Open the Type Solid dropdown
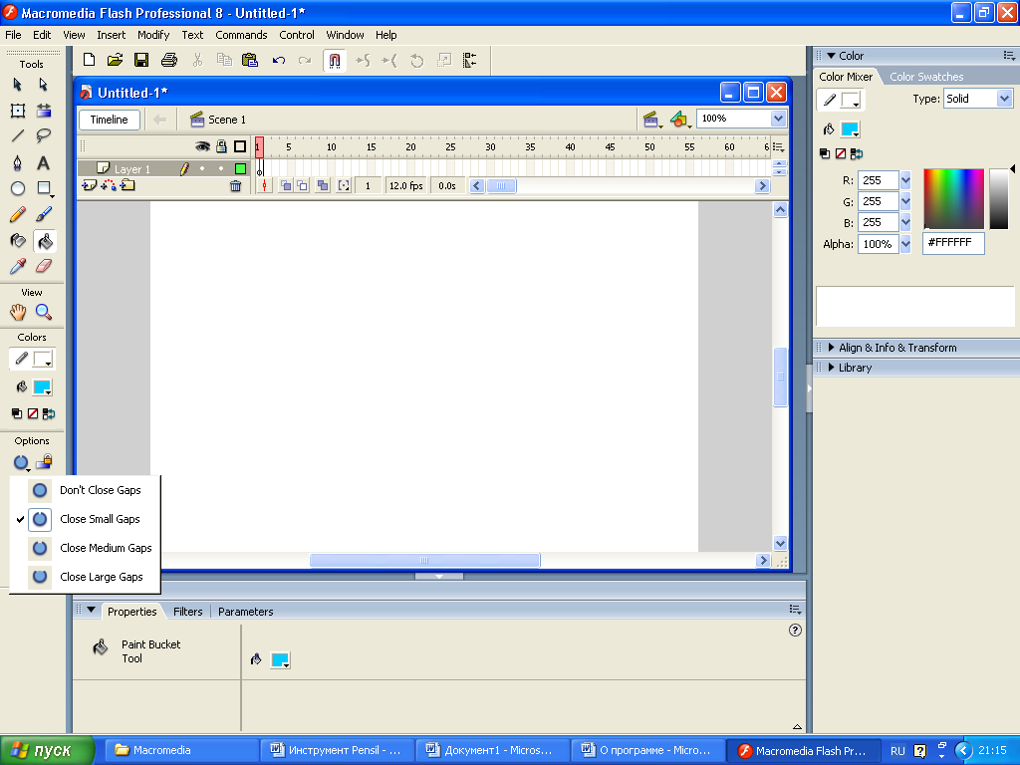The height and width of the screenshot is (765, 1020). tap(1004, 99)
